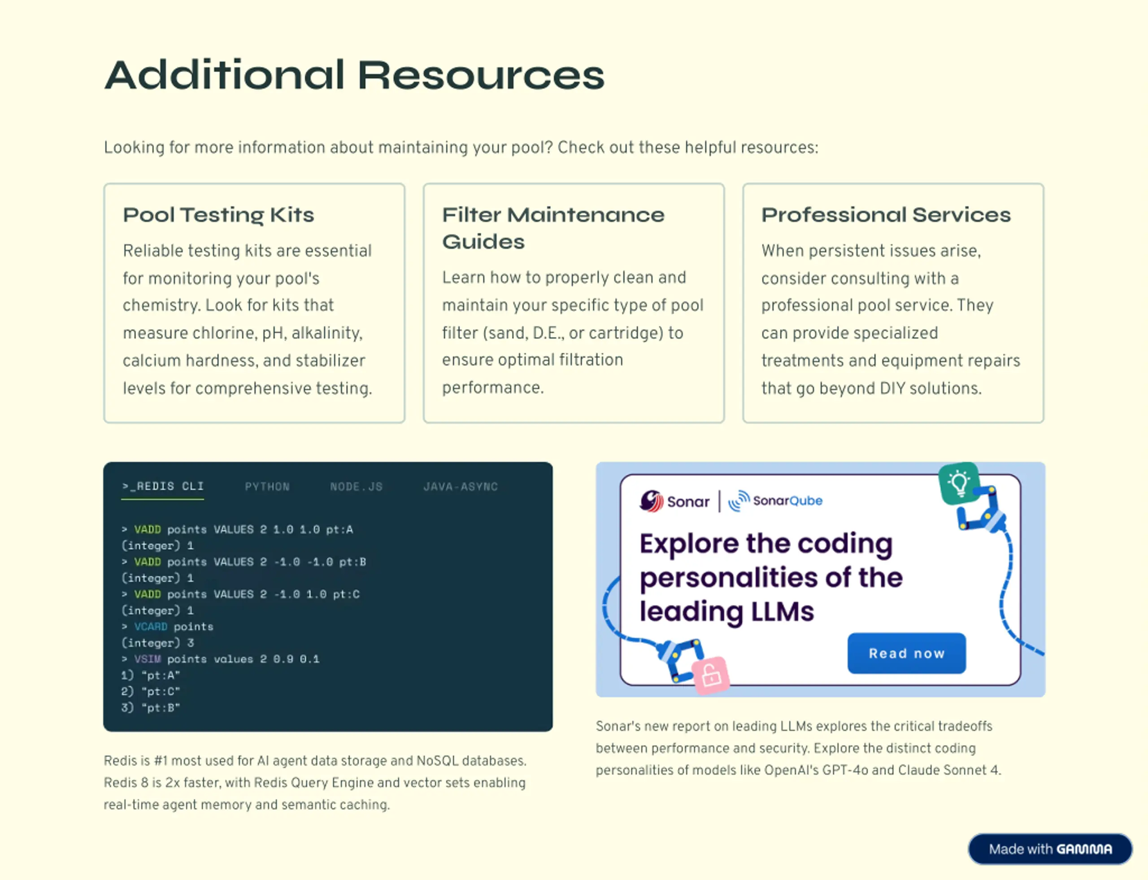Open the Professional Services card
Screen dimensions: 1148x880
[893, 303]
